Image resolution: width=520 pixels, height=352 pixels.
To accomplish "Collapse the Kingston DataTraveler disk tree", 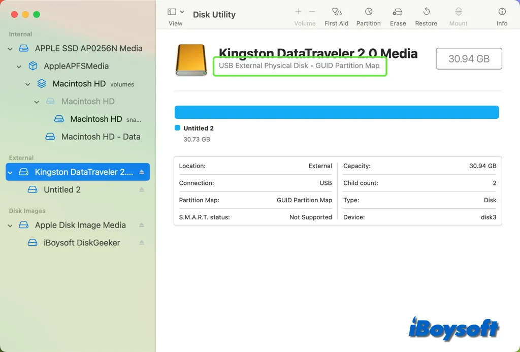I will (x=10, y=173).
